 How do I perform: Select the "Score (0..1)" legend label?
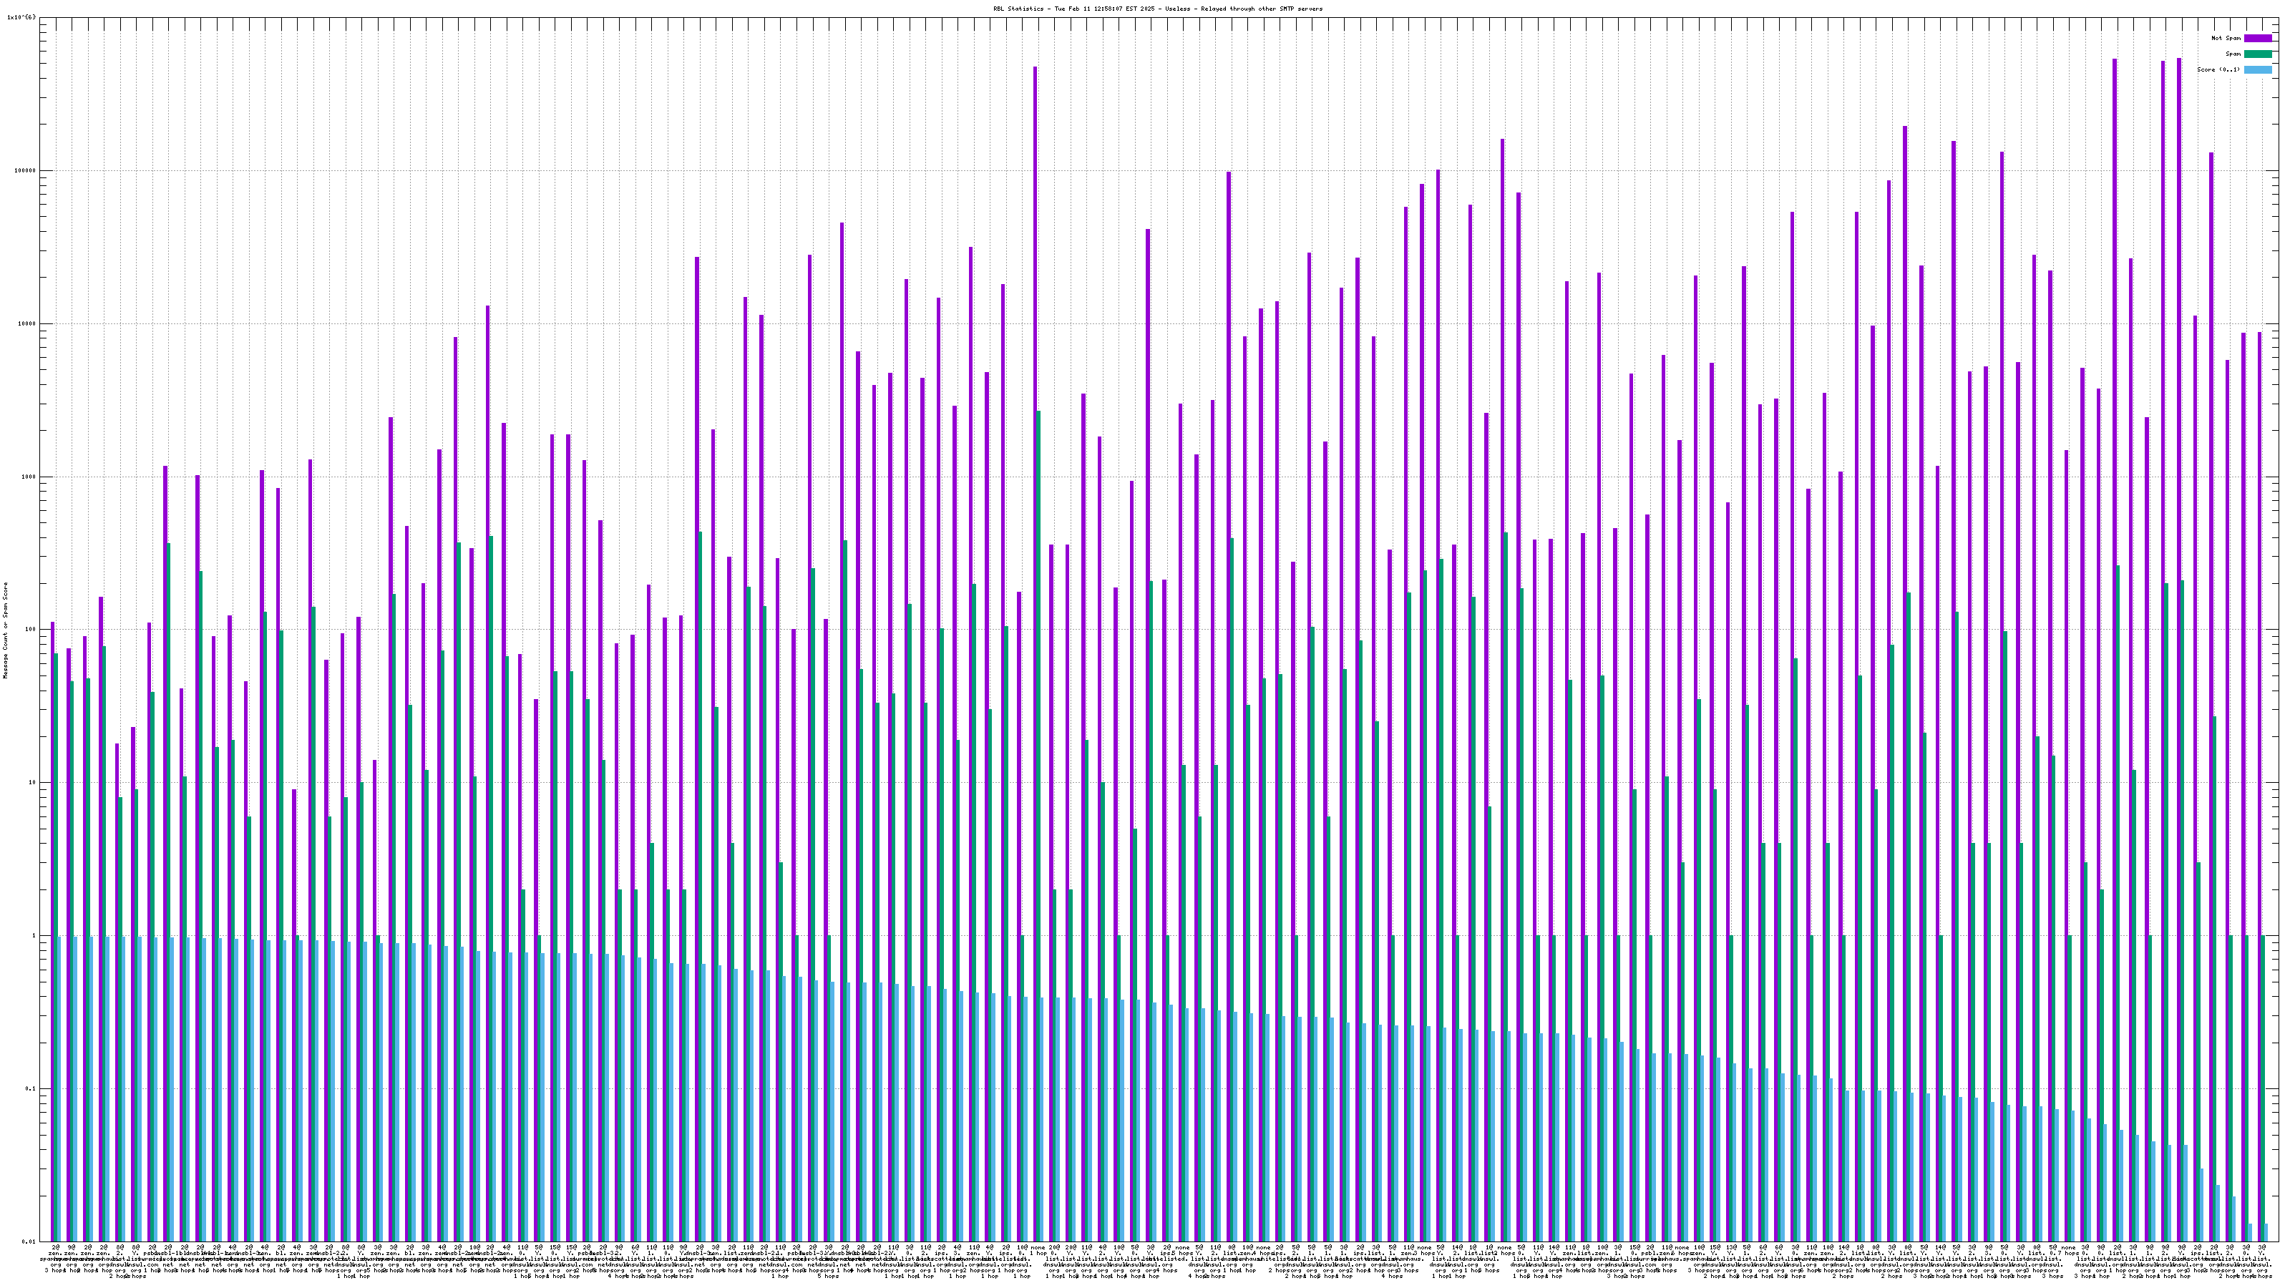tap(2218, 69)
